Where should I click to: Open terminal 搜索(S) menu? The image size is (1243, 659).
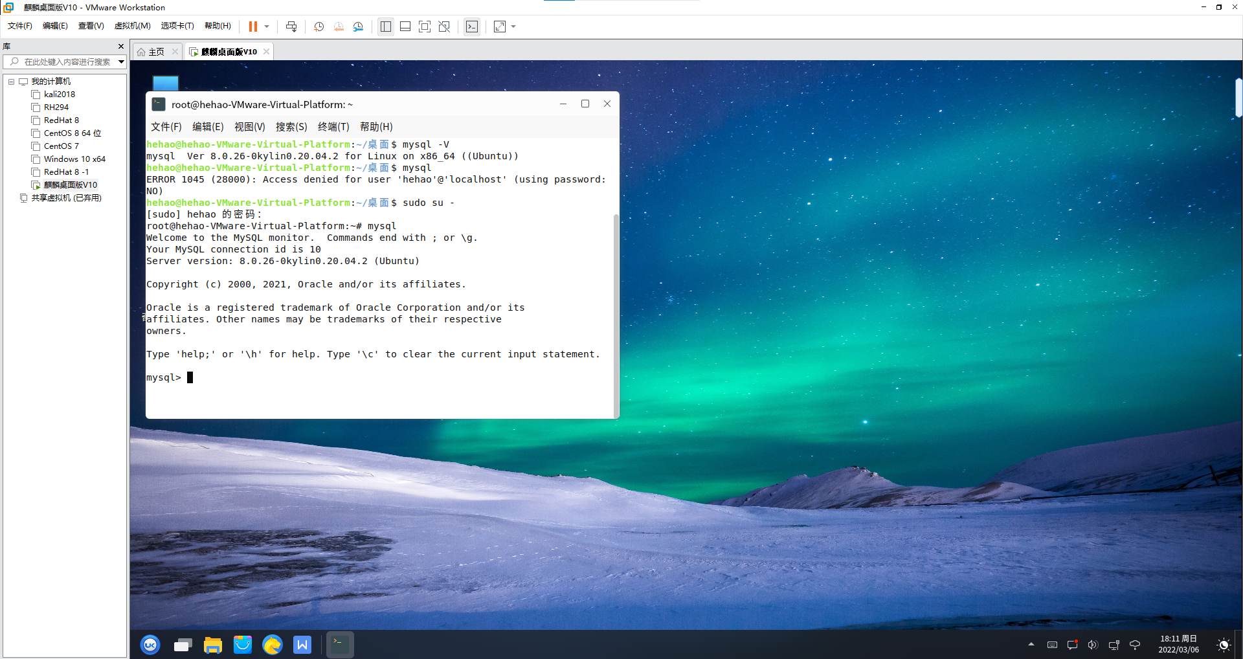click(291, 127)
